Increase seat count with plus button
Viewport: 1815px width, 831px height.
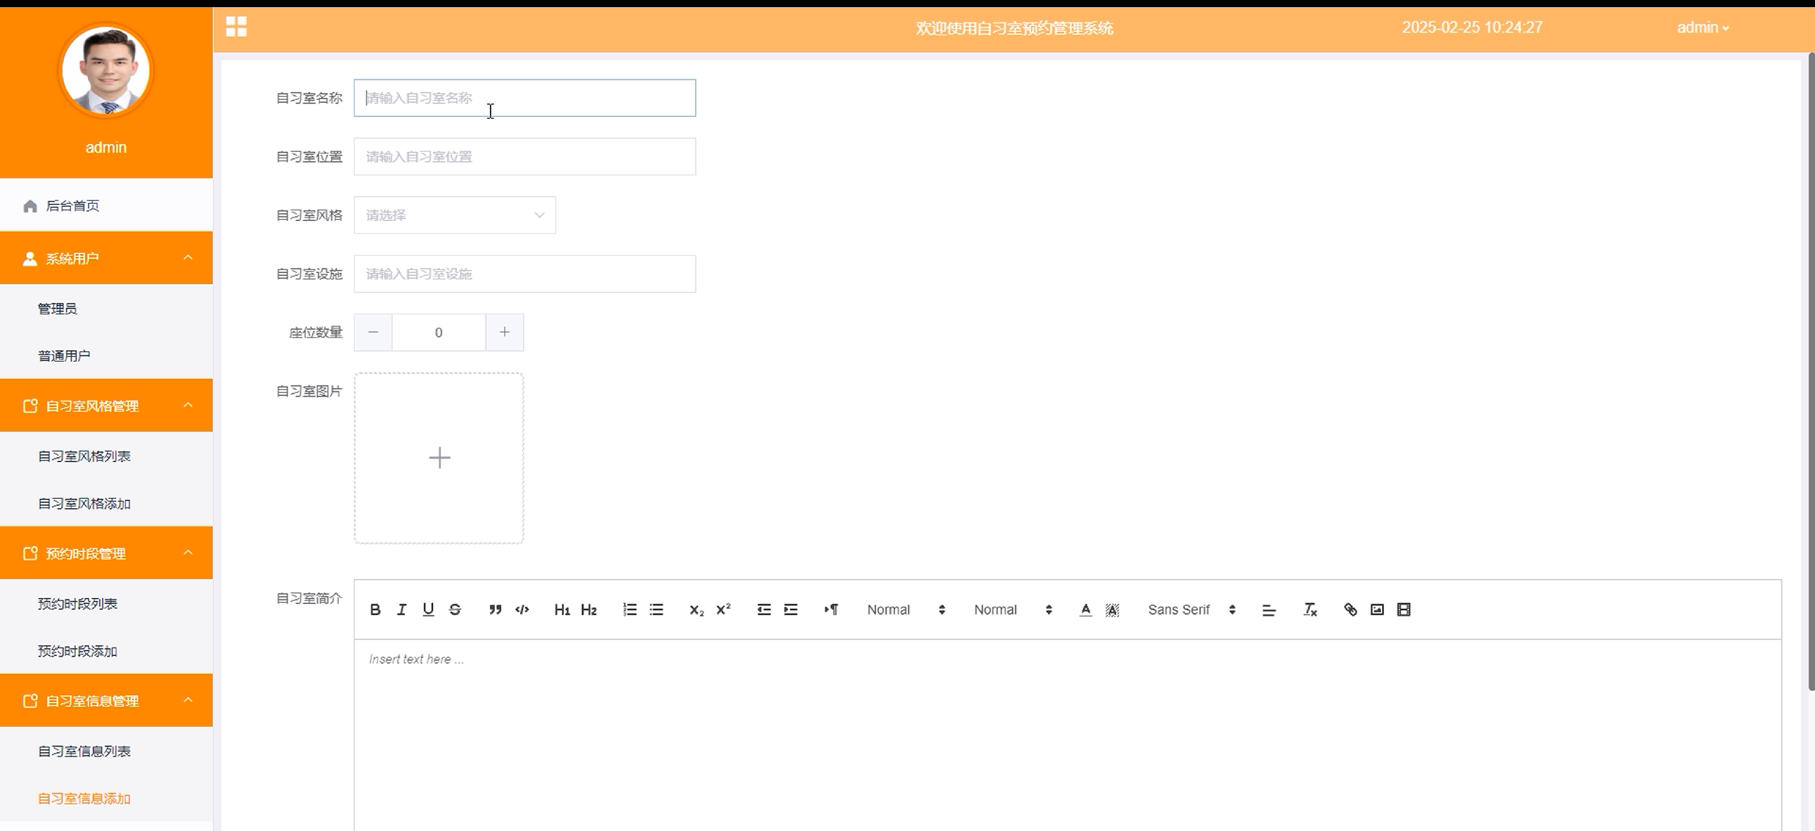pos(504,332)
